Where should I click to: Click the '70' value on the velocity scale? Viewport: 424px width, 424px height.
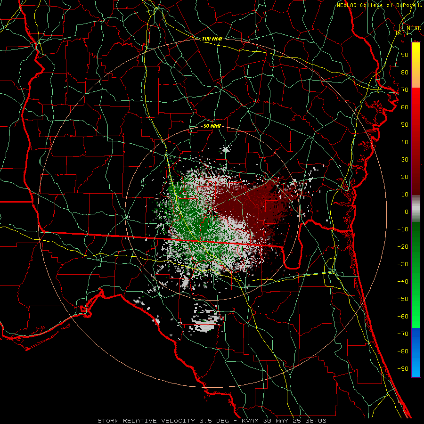tap(405, 90)
